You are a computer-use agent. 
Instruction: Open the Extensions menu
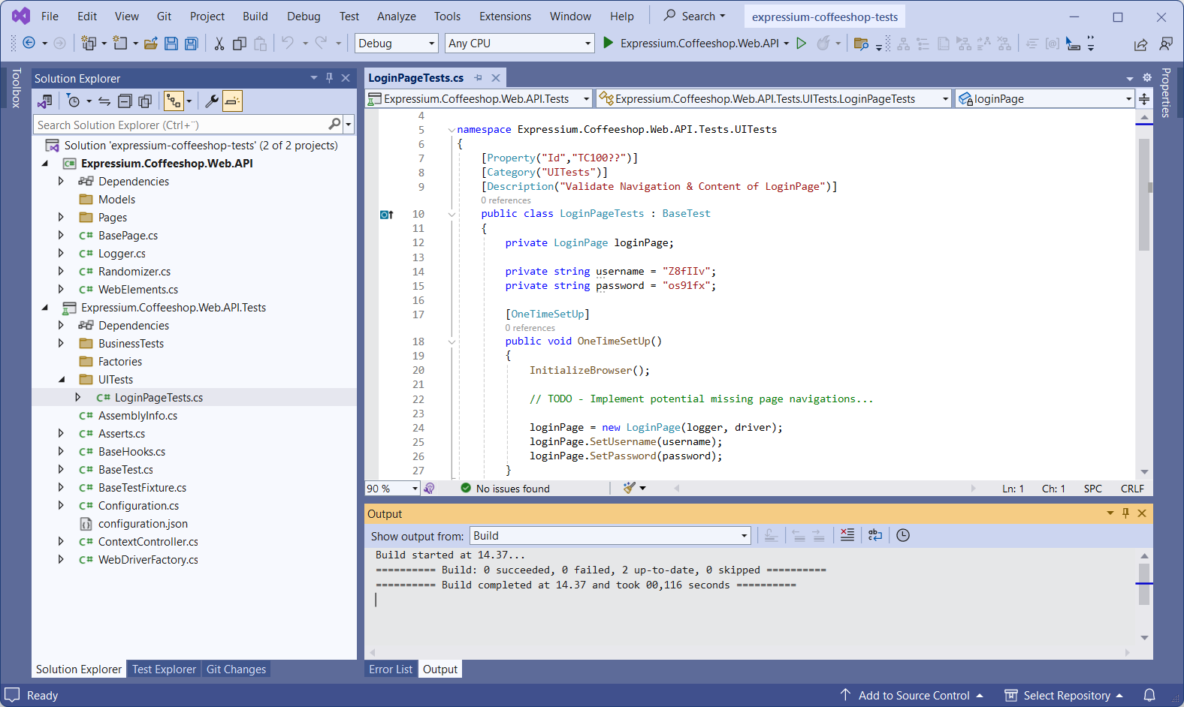[x=505, y=17]
